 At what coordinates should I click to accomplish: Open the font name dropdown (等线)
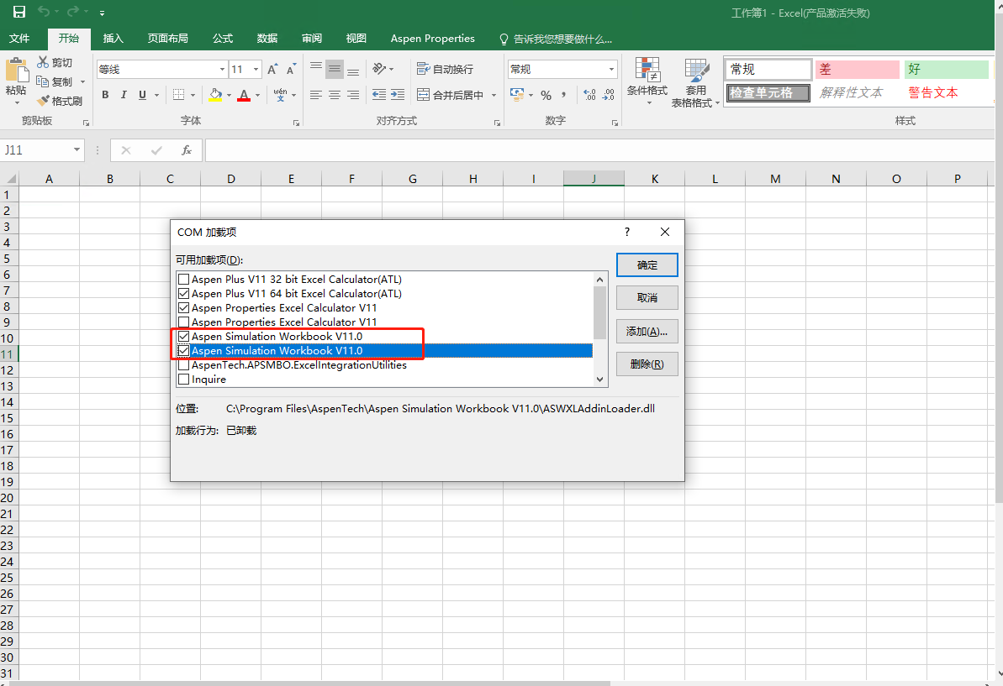(x=222, y=69)
